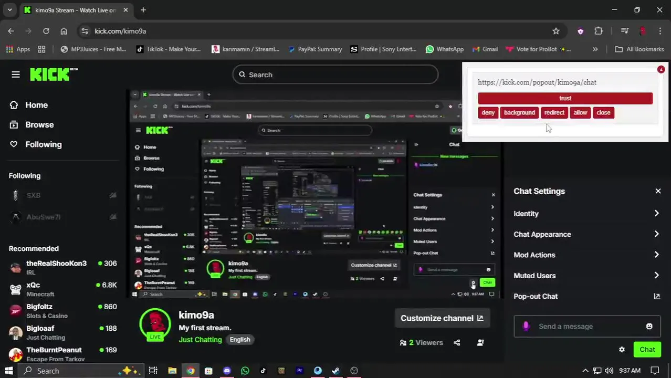Screen dimensions: 671x378
Task: Click Customize channel button
Action: click(442, 318)
